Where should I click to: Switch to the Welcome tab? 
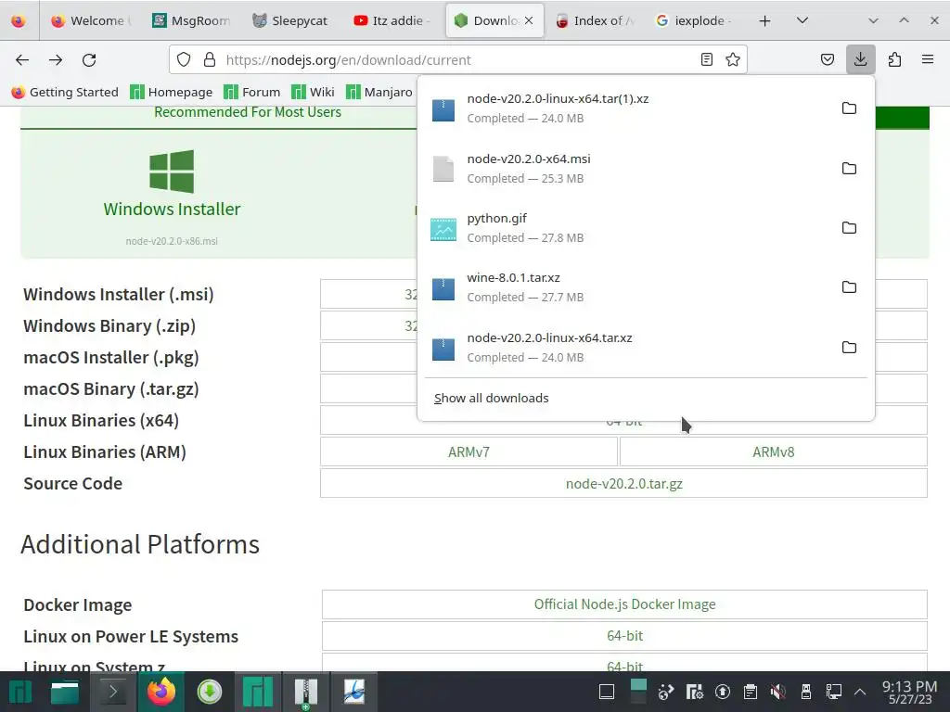coord(92,20)
